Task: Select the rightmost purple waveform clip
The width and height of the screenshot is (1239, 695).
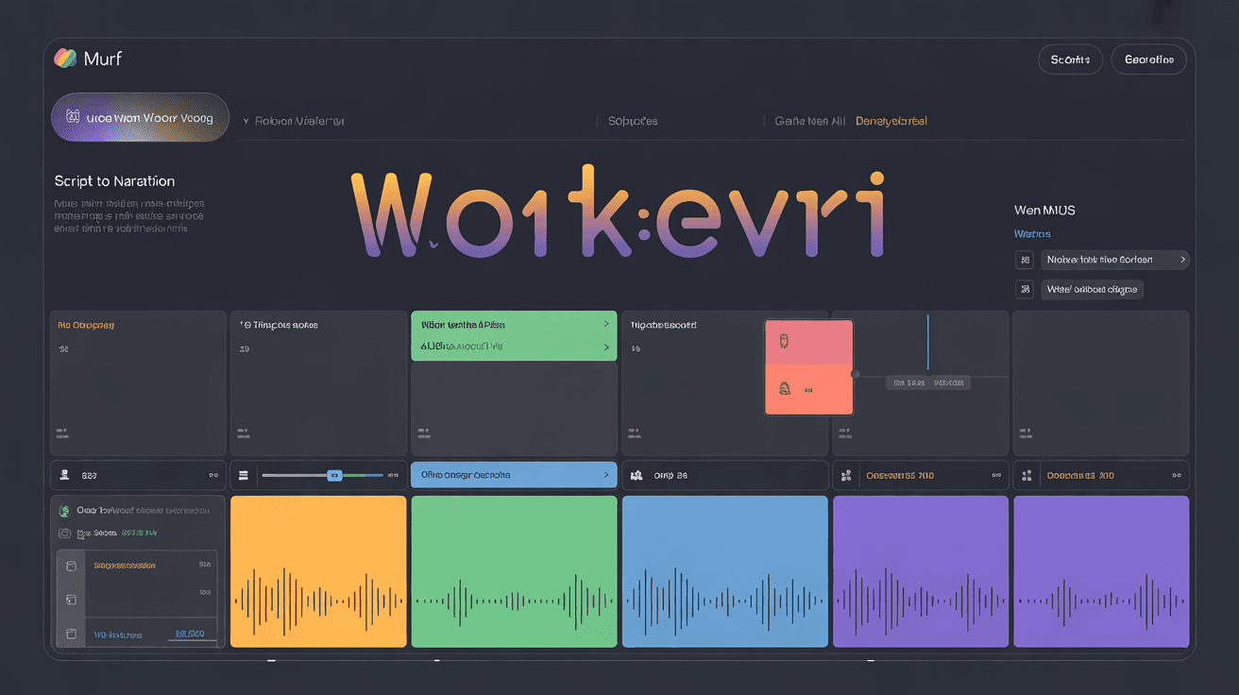Action: (x=1101, y=571)
